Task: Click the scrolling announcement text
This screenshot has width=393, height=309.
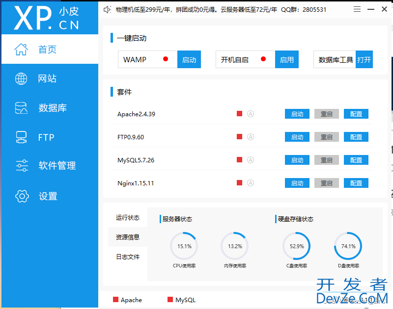Action: coord(221,10)
